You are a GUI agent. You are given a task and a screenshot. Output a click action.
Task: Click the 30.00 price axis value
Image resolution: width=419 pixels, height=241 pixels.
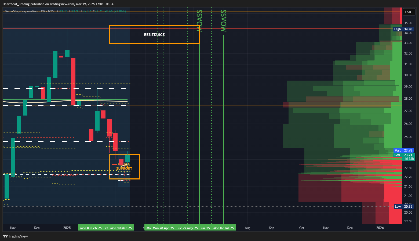click(408, 75)
